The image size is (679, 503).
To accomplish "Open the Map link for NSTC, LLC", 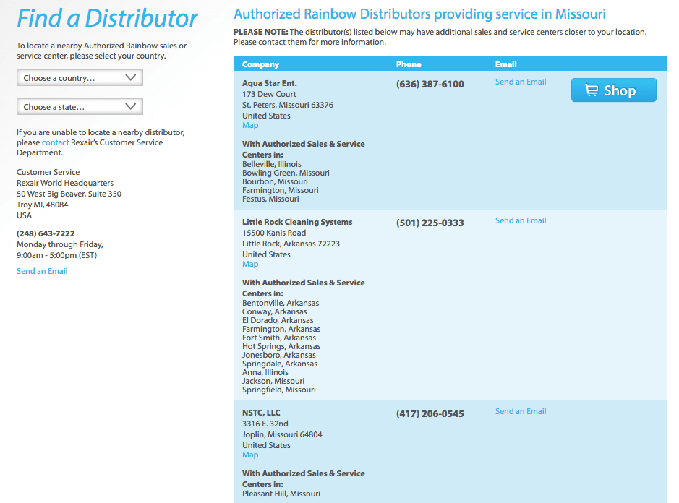I will coord(250,455).
